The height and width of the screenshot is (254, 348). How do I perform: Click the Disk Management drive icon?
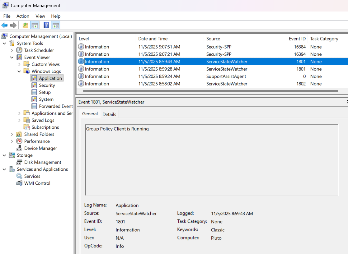19,162
